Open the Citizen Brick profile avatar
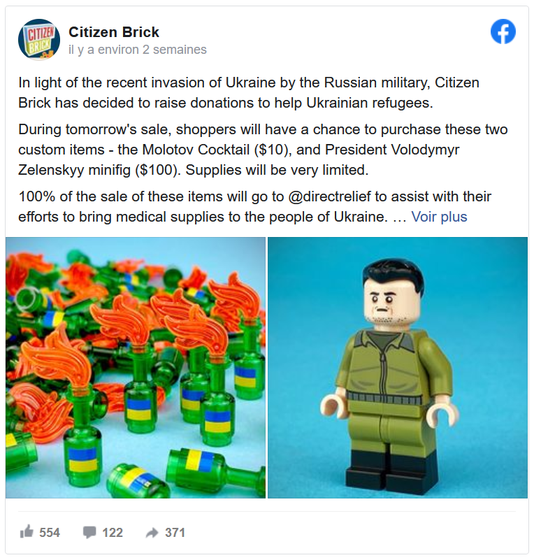Screen dimensions: 534x560 point(39,39)
